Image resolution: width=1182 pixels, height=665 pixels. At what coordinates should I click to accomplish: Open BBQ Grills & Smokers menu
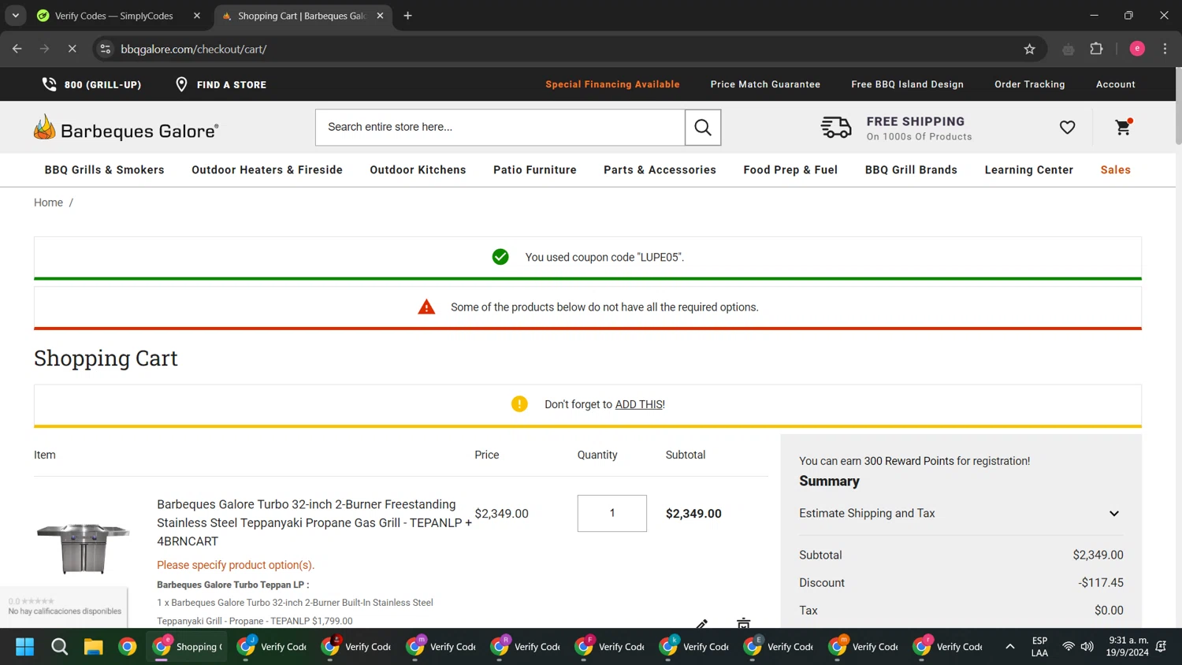click(x=105, y=170)
